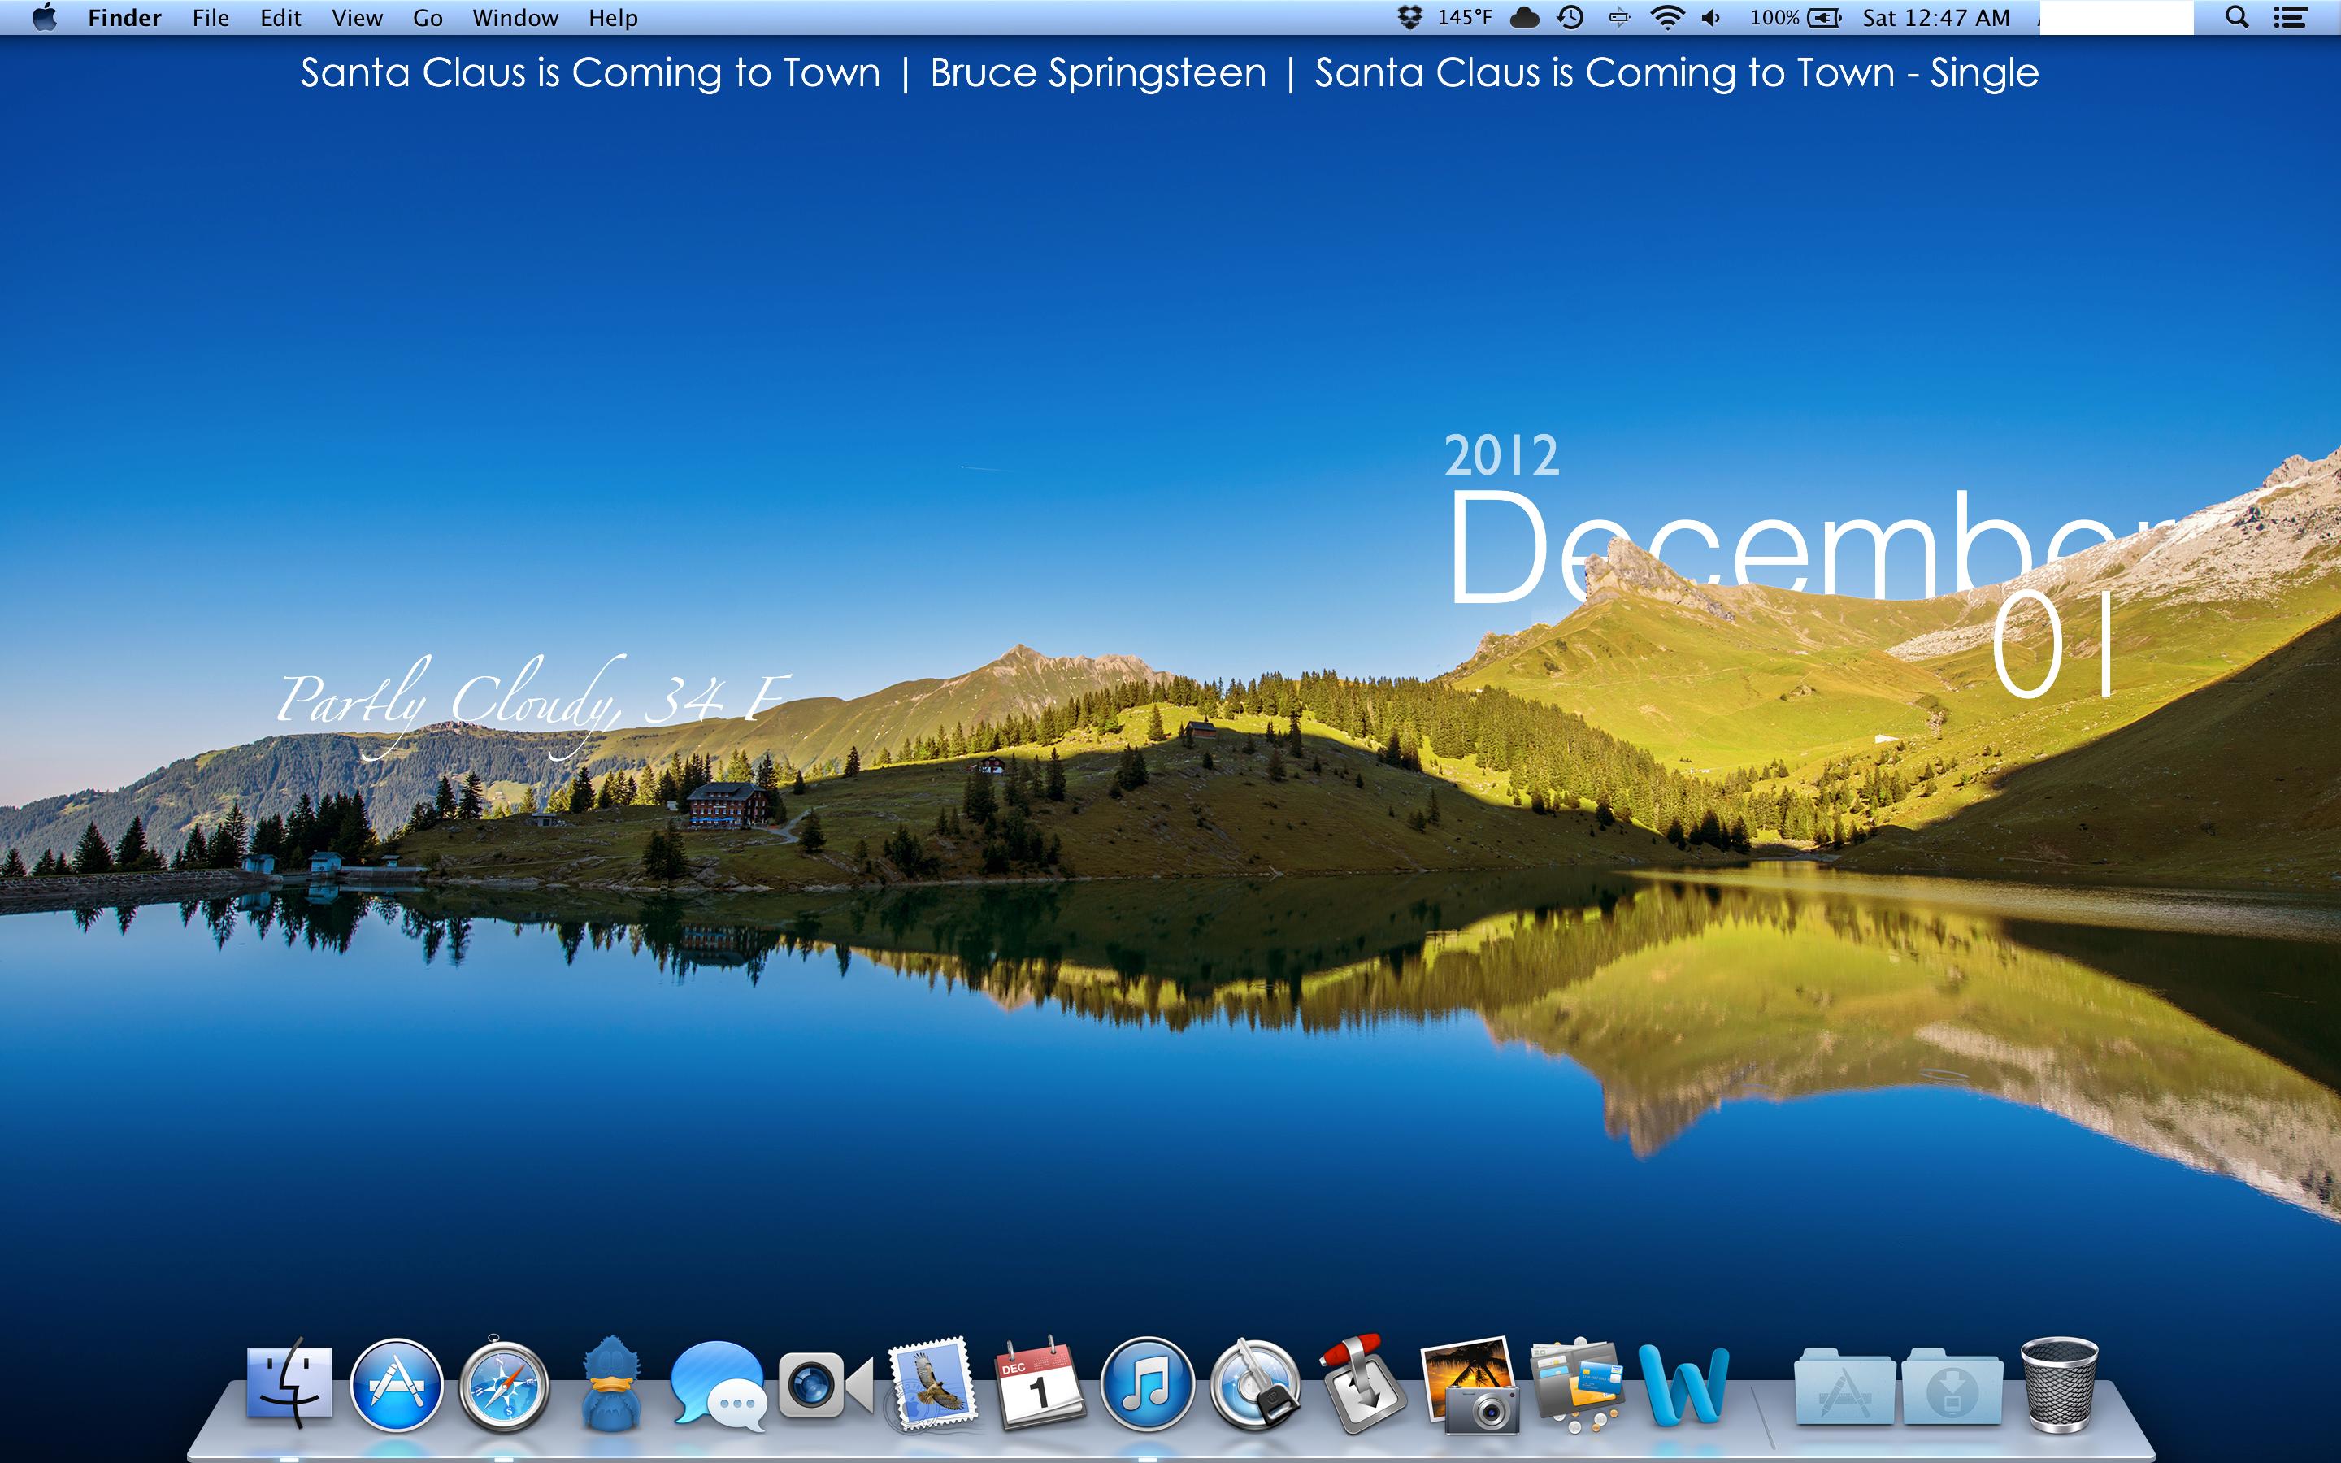
Task: Launch iTunes music note icon
Action: [x=1147, y=1385]
